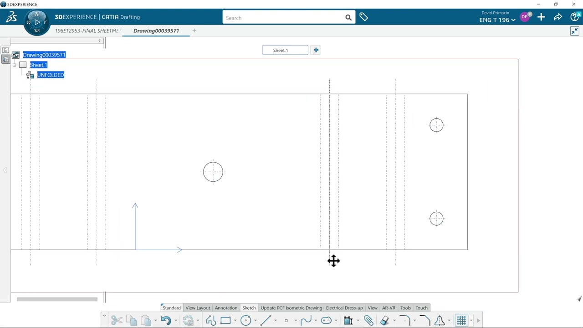Click the Paste clipboard icon

coord(146,321)
